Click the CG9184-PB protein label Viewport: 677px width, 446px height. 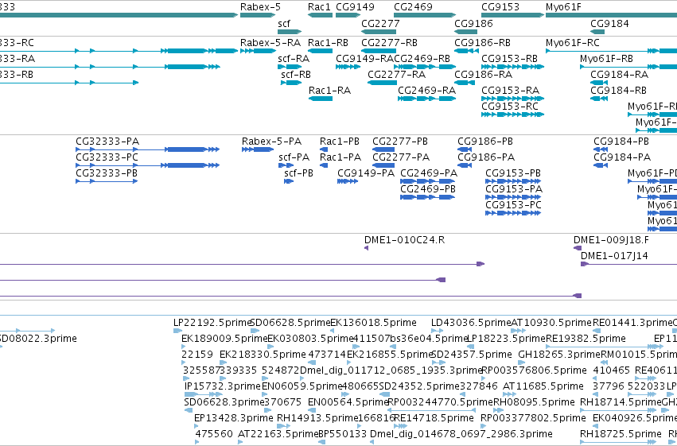coord(621,142)
